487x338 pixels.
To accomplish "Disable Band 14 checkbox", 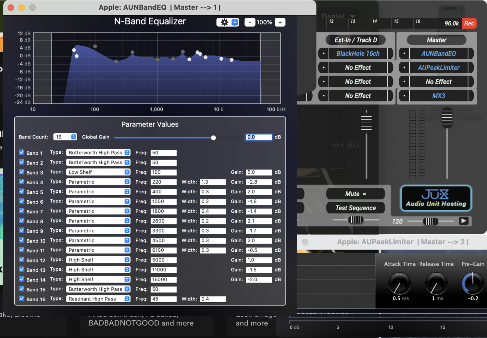I will tap(22, 279).
